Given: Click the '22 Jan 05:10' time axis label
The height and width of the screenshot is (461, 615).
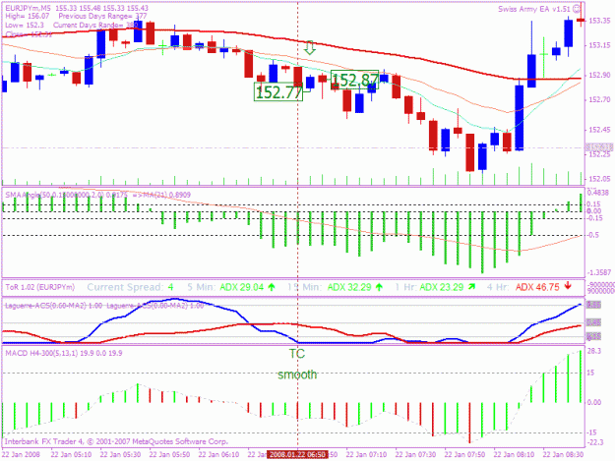Looking at the screenshot, I should click(71, 455).
